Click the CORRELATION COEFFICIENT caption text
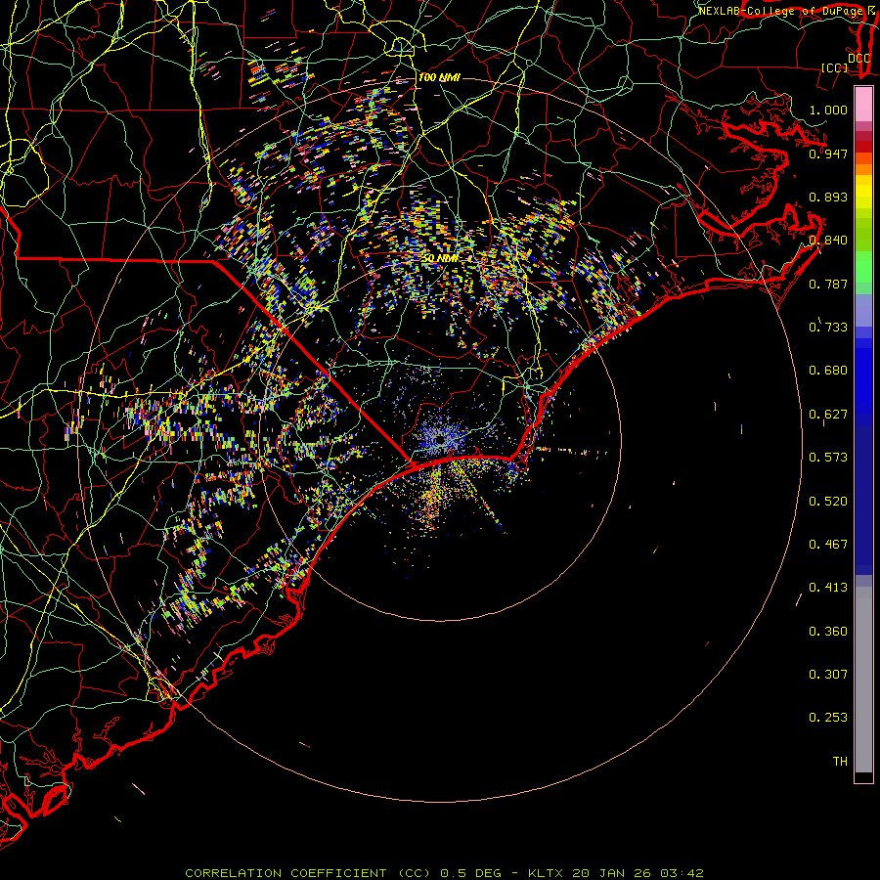The height and width of the screenshot is (880, 880). [286, 873]
